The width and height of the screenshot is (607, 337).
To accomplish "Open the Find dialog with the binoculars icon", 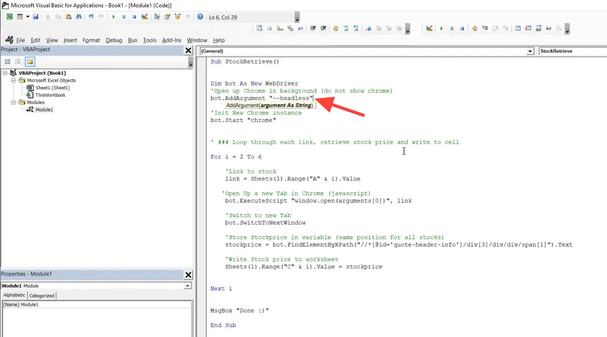I will pyautogui.click(x=79, y=16).
